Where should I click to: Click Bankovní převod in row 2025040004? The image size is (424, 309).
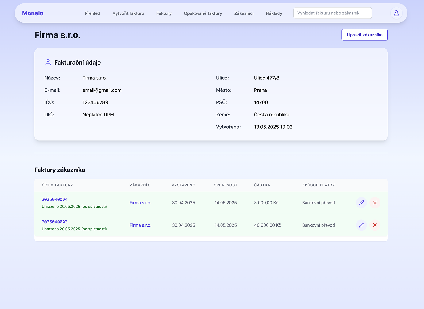pos(318,203)
